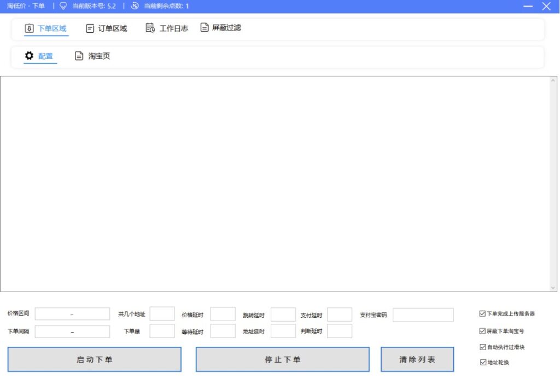Click the 订单区域 order list icon
560x385 pixels.
pos(89,28)
